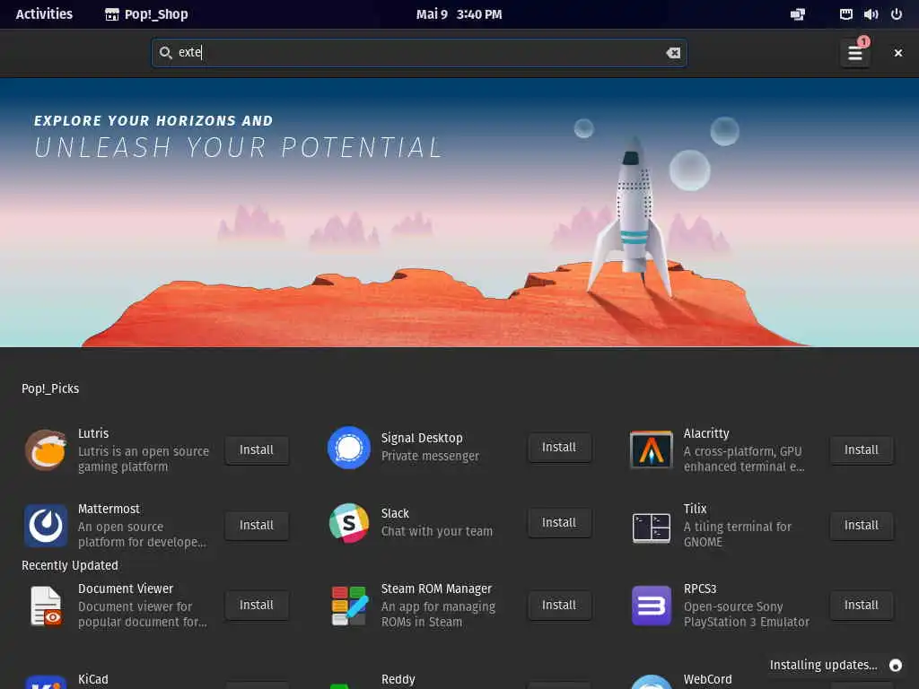Open the Document Viewer app icon
This screenshot has height=689, width=919.
(x=47, y=606)
